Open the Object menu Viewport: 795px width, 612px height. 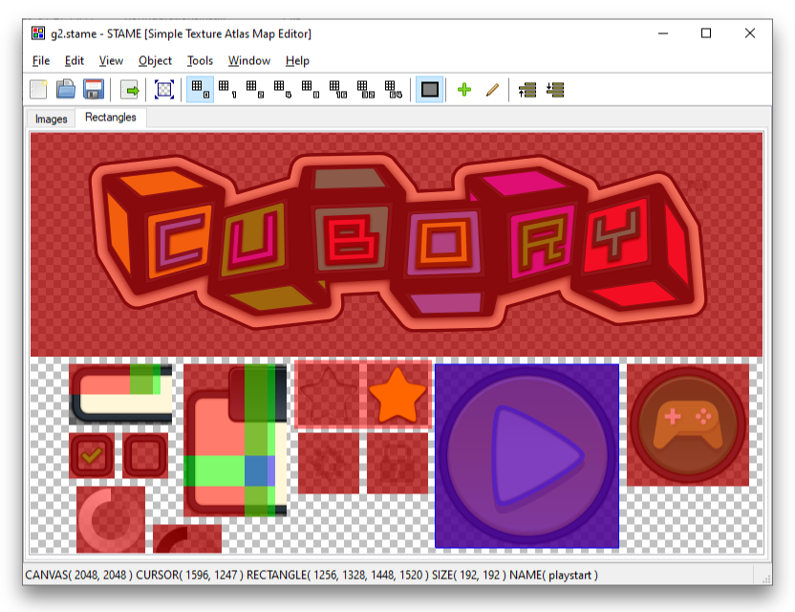tap(155, 61)
